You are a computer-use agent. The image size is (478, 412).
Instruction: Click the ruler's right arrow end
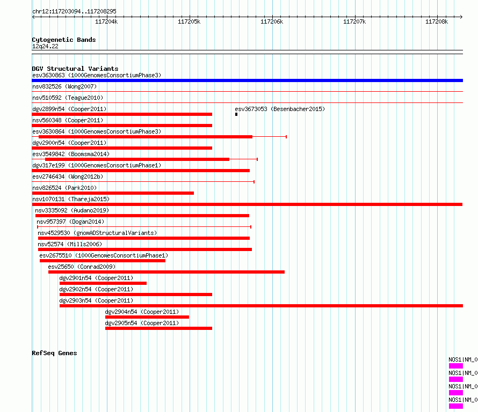(461, 17)
